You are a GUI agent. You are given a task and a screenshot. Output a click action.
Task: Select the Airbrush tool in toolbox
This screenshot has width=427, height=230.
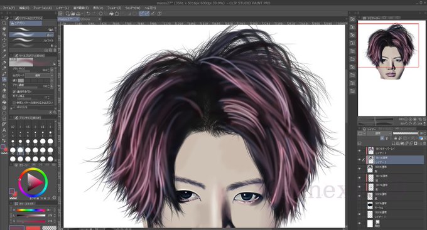point(4,80)
